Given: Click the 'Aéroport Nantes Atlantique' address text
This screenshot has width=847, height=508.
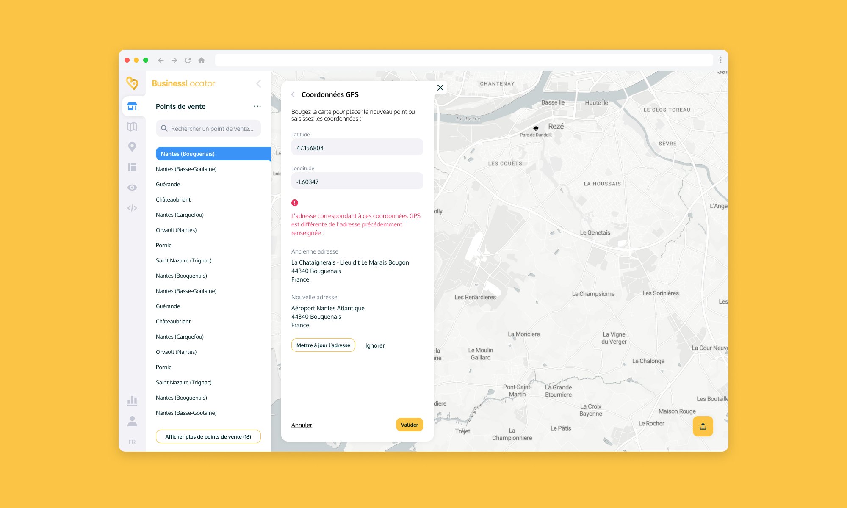Looking at the screenshot, I should 328,308.
